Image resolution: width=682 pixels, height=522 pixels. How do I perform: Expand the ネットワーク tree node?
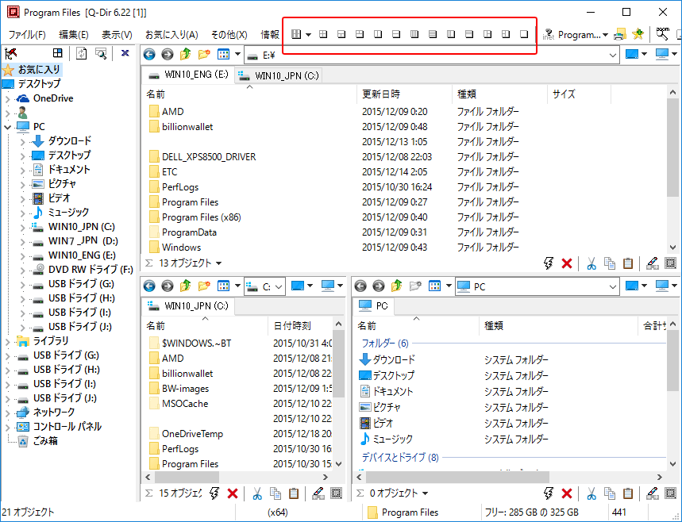(x=7, y=413)
